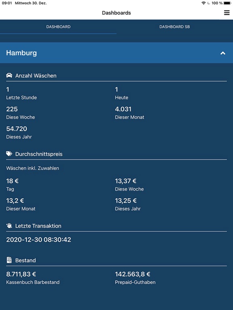Click the price tag icon beside Durchschnittspreis
This screenshot has height=310, width=233.
(x=9, y=154)
